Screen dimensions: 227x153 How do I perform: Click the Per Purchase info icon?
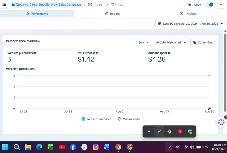[x=98, y=53]
